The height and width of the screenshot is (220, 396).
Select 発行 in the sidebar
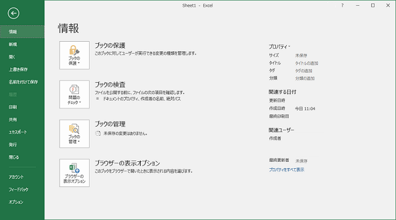[22, 145]
